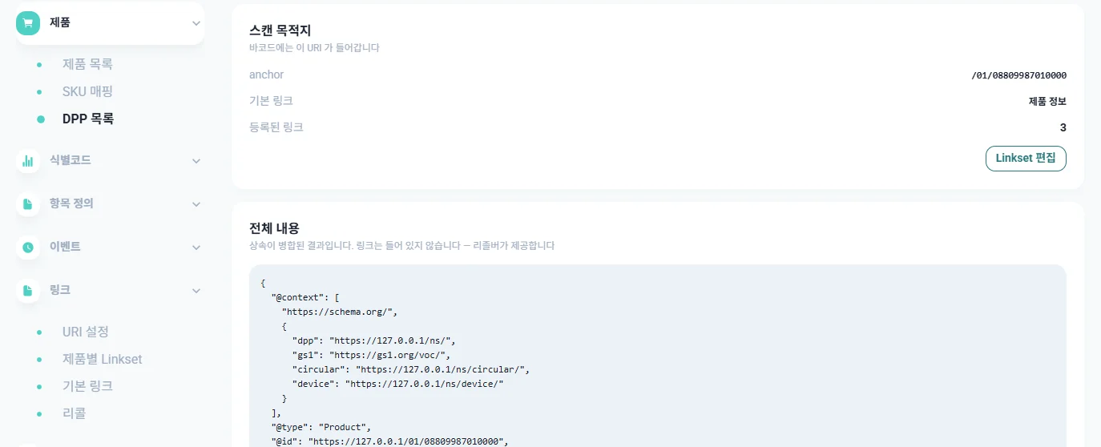Select the 식별코드 section label
Image resolution: width=1101 pixels, height=447 pixels.
[71, 160]
